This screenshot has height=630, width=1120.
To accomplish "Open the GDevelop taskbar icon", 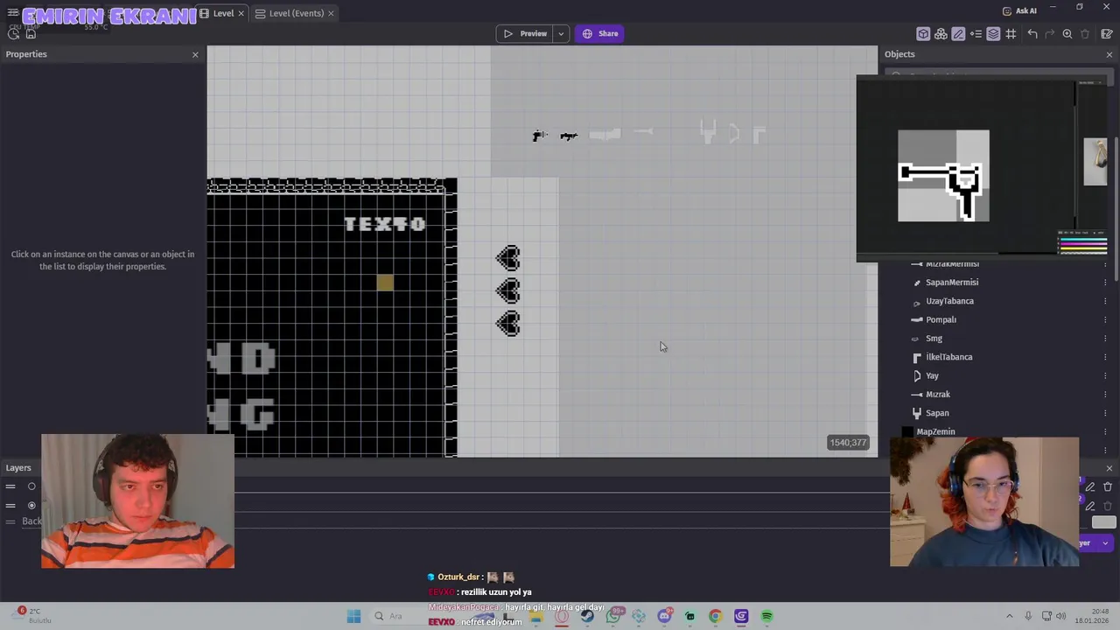I will pos(741,616).
